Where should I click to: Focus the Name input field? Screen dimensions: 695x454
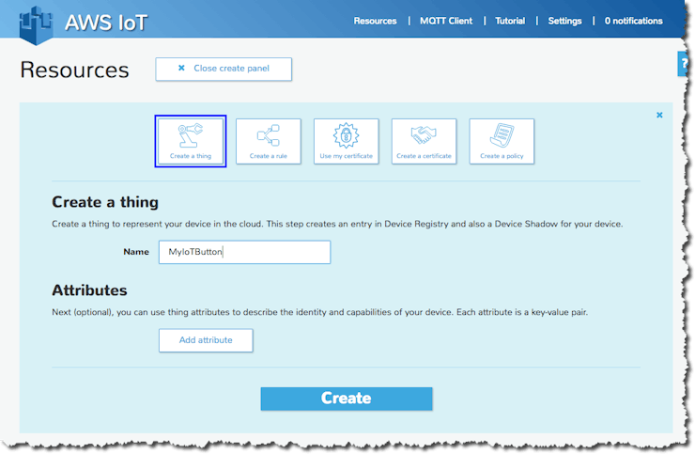tap(245, 252)
